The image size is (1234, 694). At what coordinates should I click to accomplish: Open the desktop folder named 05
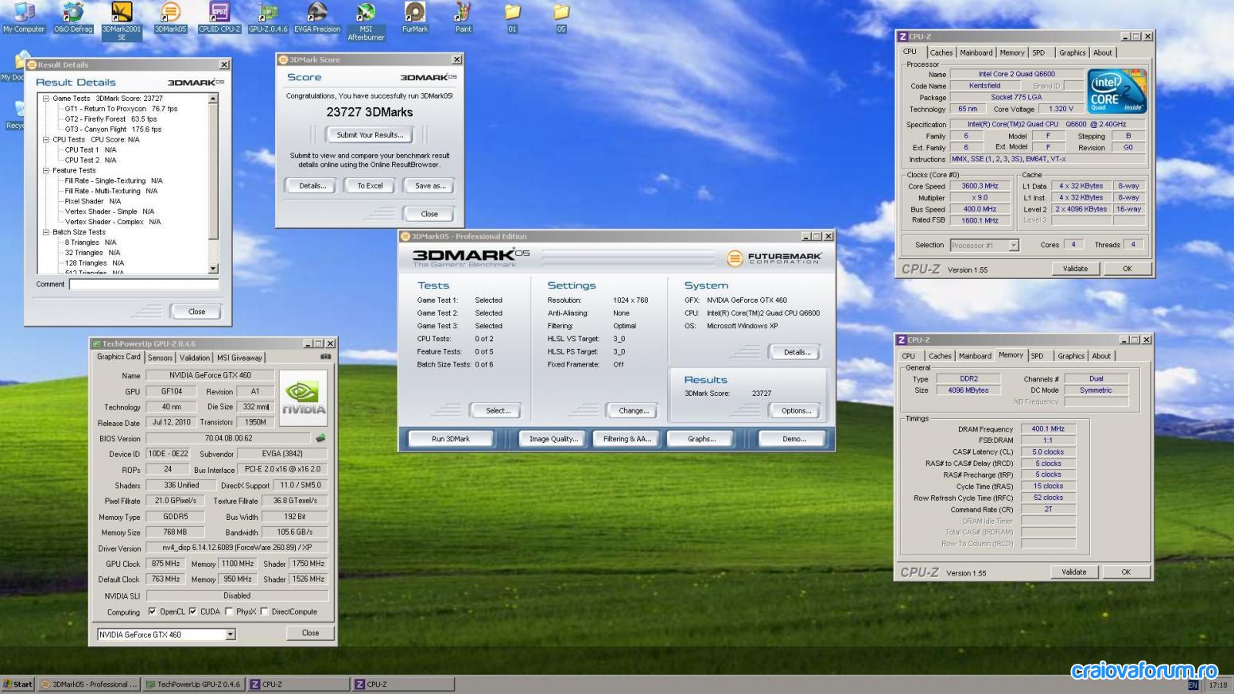tap(561, 17)
